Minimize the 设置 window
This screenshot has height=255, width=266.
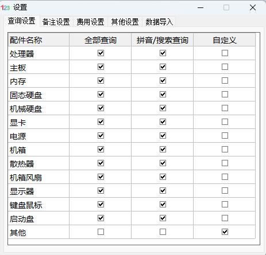[x=201, y=7]
